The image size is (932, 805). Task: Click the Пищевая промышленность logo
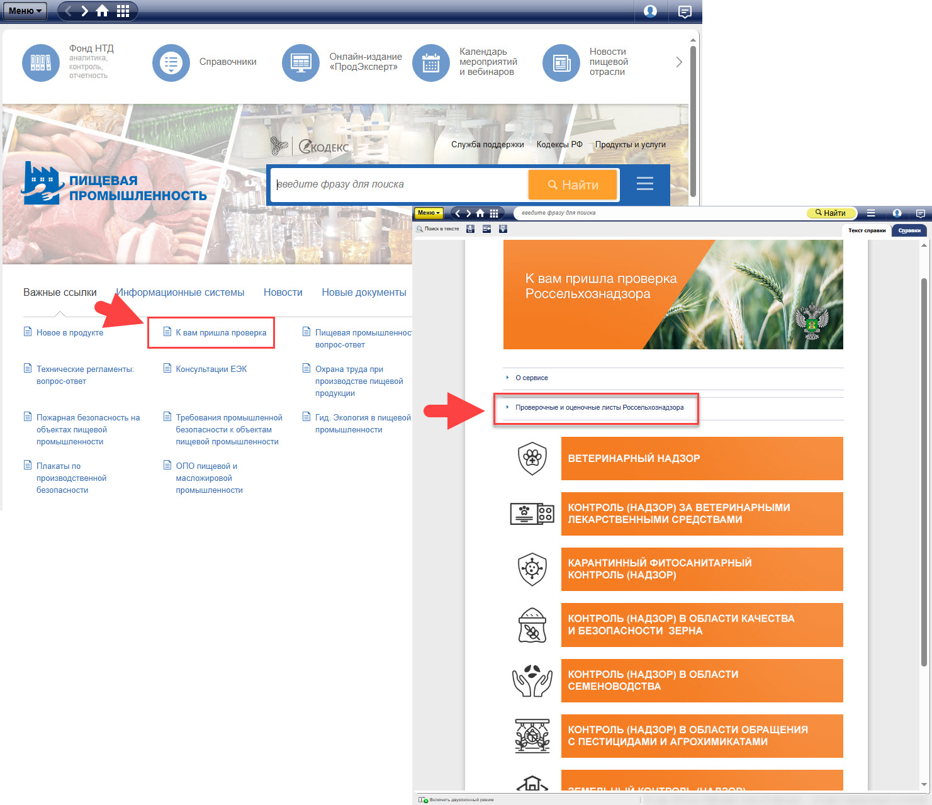point(114,183)
